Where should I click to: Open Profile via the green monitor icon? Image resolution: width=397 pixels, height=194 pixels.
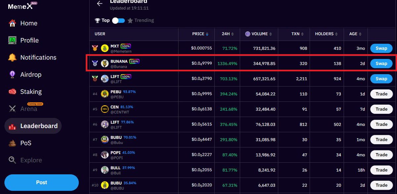tap(13, 40)
